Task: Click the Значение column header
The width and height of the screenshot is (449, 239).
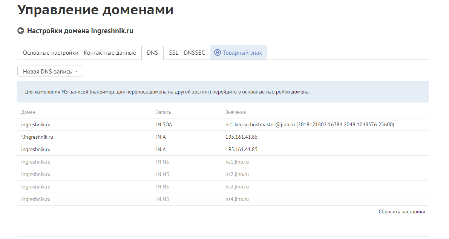Action: [236, 112]
